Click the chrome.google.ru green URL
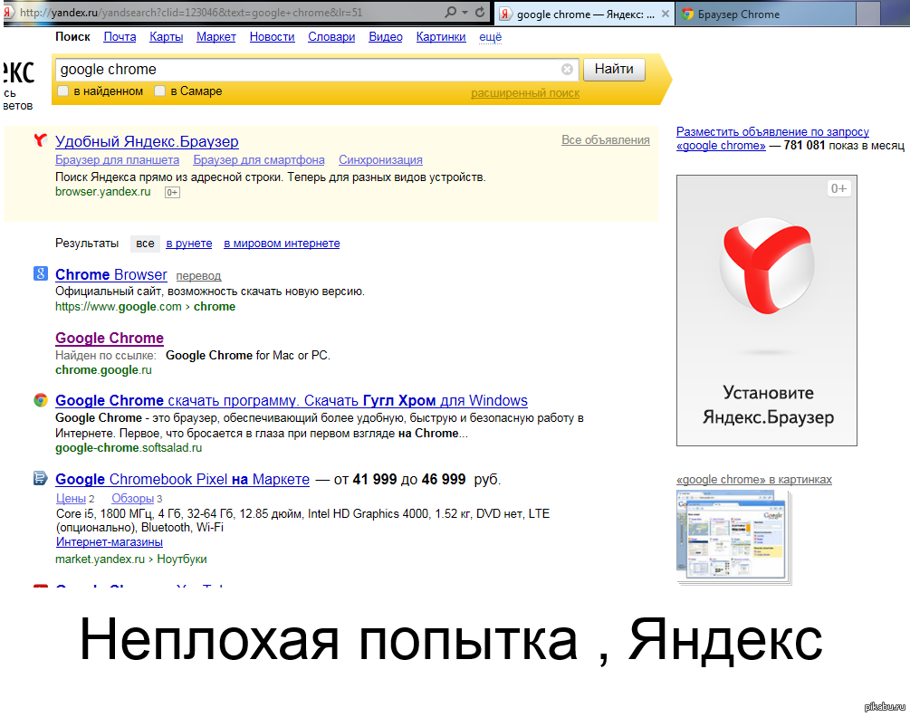The height and width of the screenshot is (717, 910). coord(103,370)
